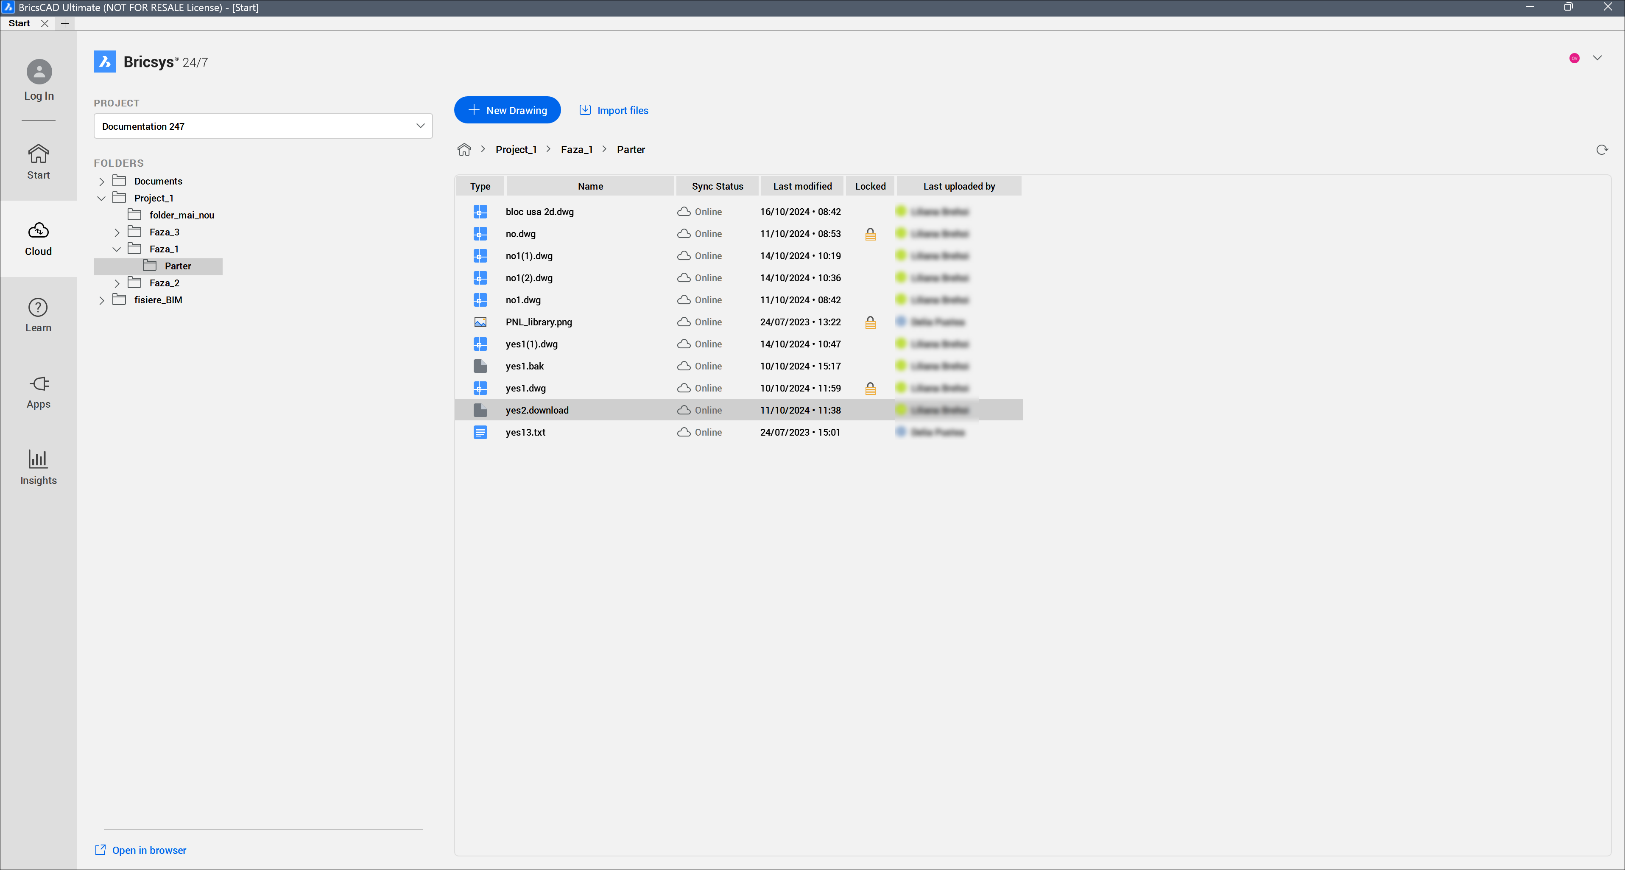Click the New Drawing button
This screenshot has height=870, width=1625.
(x=507, y=110)
